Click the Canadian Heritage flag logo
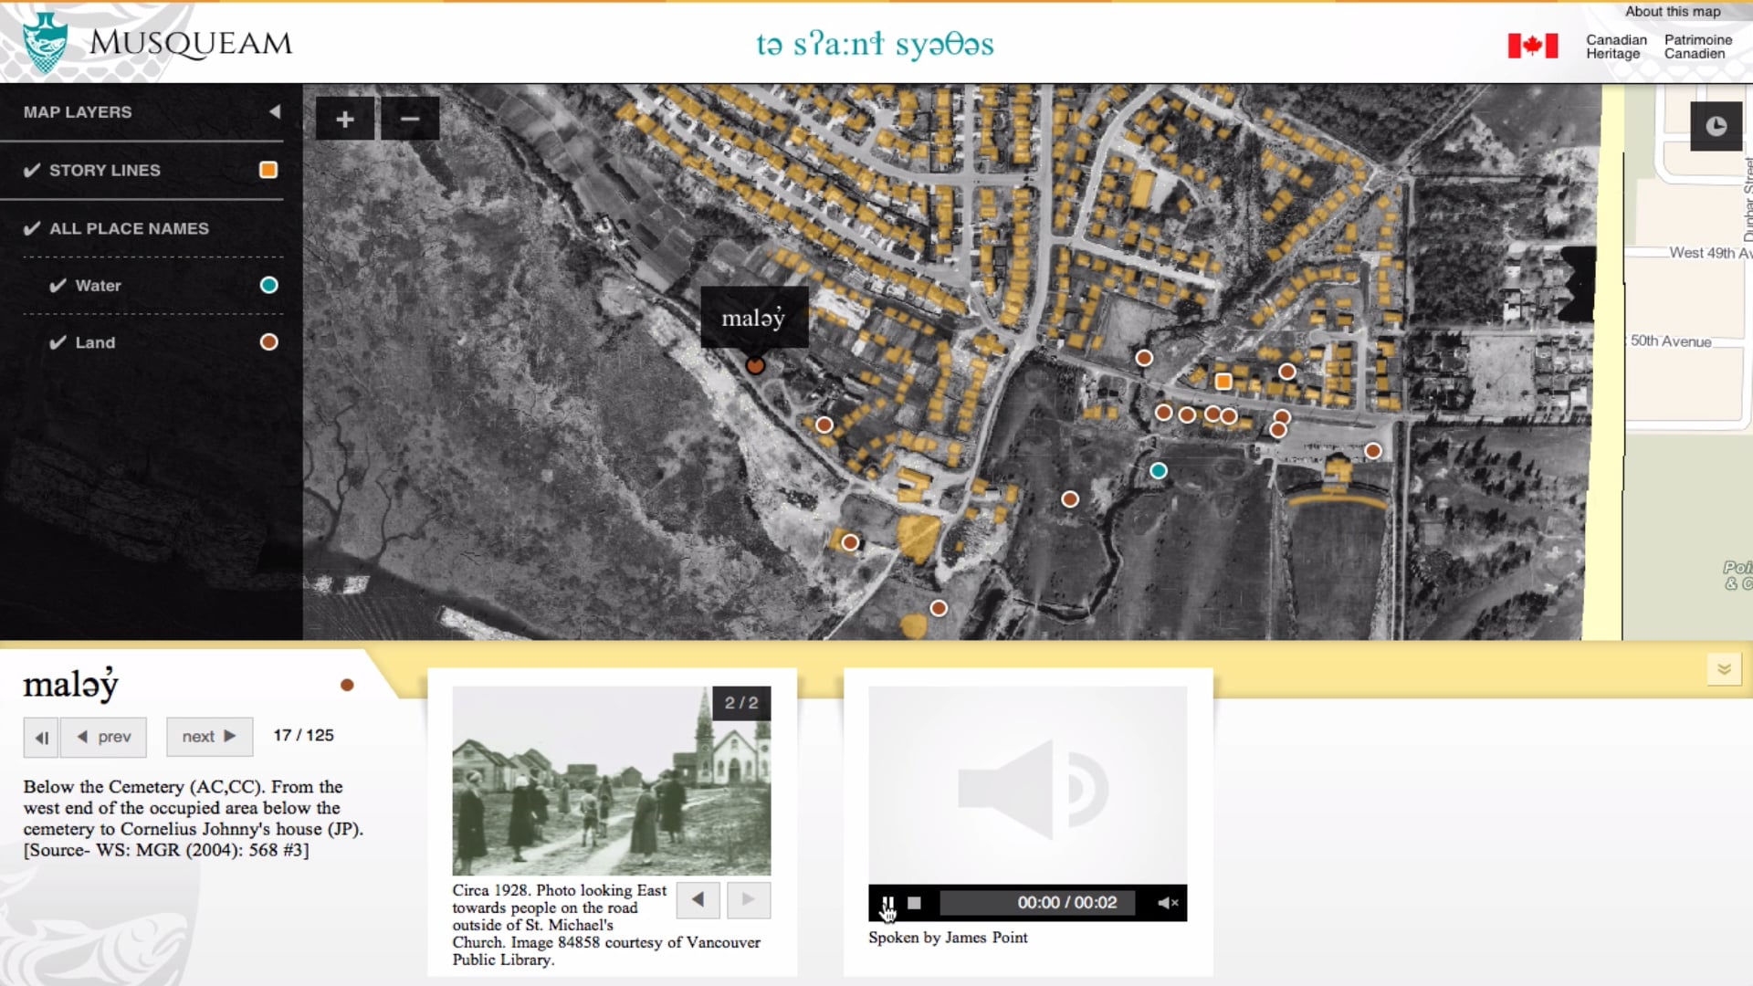This screenshot has width=1753, height=986. [x=1533, y=46]
